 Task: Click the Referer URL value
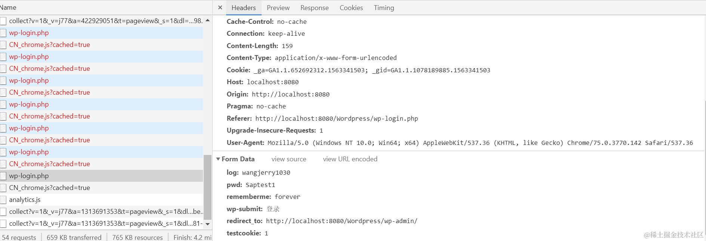[337, 118]
